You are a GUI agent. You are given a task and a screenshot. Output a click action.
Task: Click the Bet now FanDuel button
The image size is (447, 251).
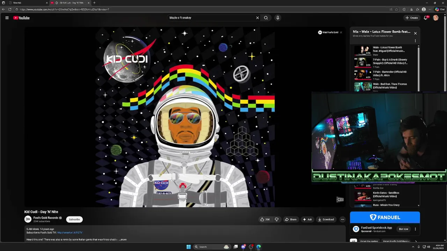[403, 229]
